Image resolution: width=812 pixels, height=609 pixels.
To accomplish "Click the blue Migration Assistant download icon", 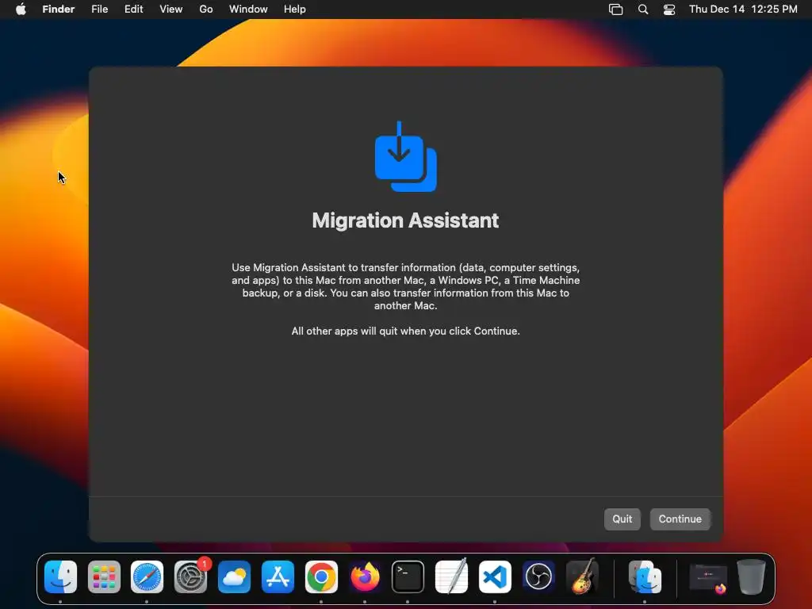I will pyautogui.click(x=405, y=156).
